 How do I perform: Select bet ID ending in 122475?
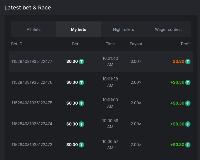point(32,103)
